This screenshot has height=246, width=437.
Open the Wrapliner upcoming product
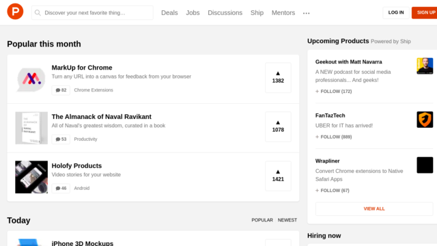327,161
